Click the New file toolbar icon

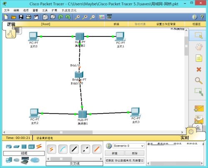tap(6, 17)
